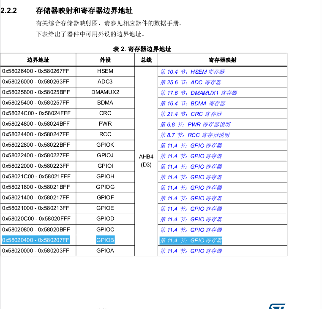Follow the highlighted GPIO link in GPIOB row

point(191,241)
